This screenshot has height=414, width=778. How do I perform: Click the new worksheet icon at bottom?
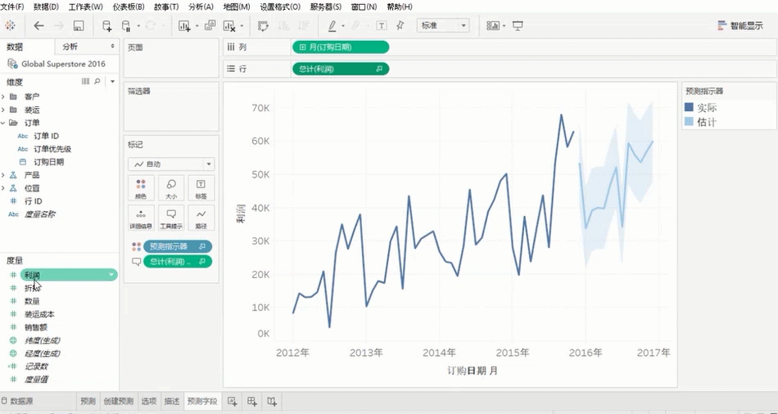(233, 401)
